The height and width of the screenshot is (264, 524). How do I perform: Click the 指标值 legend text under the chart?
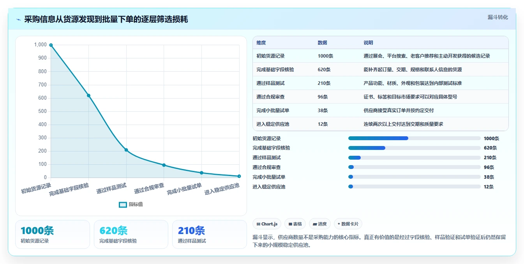136,204
